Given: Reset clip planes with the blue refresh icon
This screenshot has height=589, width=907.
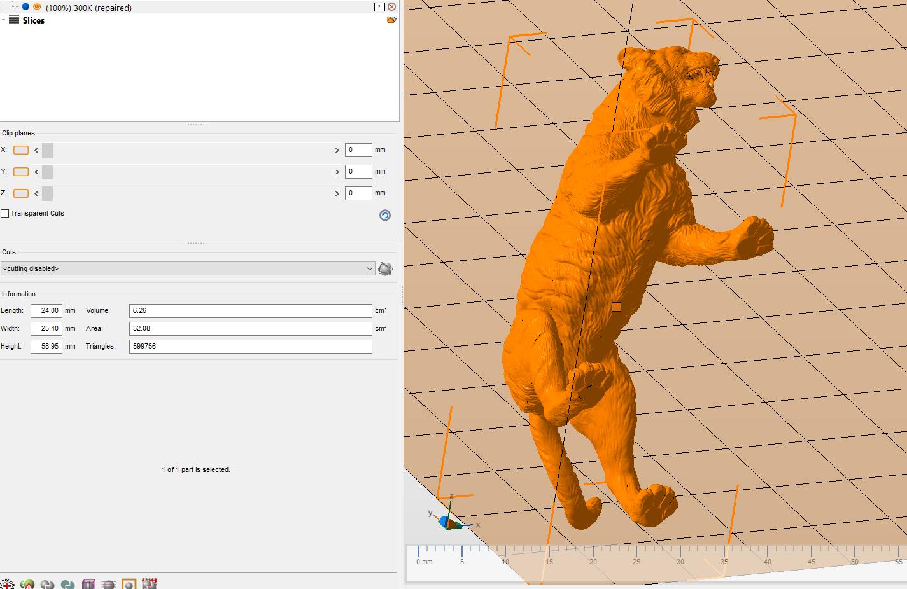Looking at the screenshot, I should 384,215.
